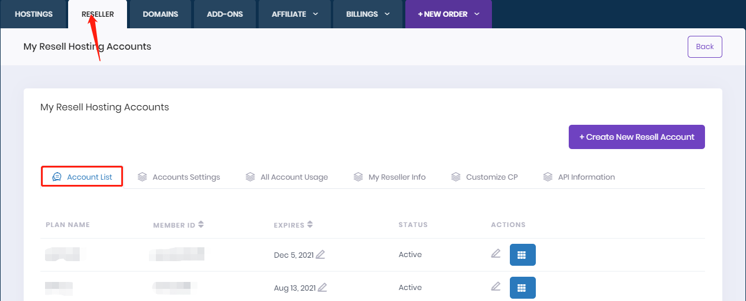The width and height of the screenshot is (746, 301).
Task: Click the pencil icon next to Aug 13, 2021
Action: (x=322, y=288)
